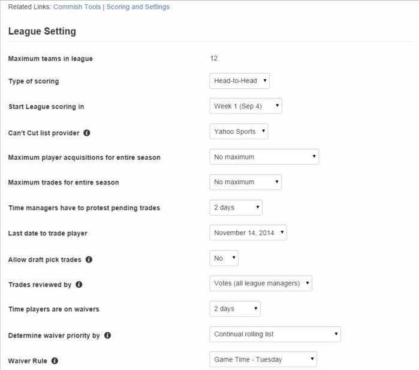Open the Type of scoring dropdown
419x370 pixels.
pyautogui.click(x=239, y=81)
